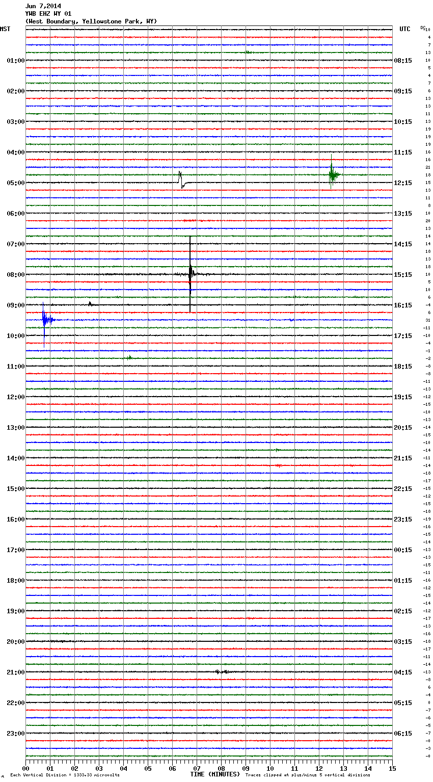
Task: Click minute 10 on the bottom time axis
Action: [270, 768]
